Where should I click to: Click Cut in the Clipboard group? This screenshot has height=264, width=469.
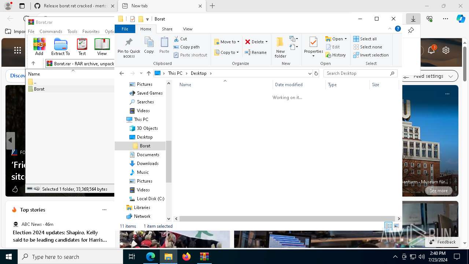point(180,39)
